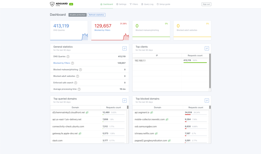261x154 pixels.
Task: Refresh the Top clients card
Action: click(x=207, y=48)
